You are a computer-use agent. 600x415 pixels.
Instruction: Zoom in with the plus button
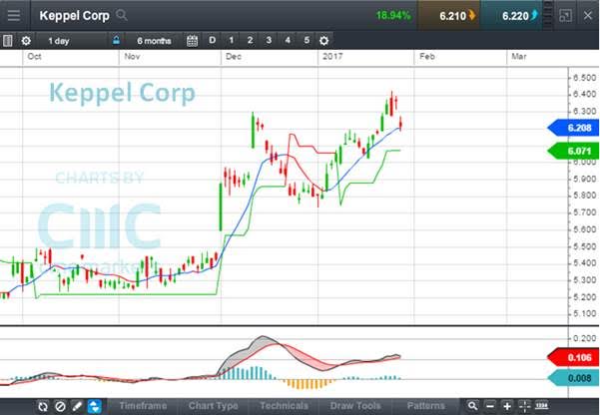click(x=507, y=406)
